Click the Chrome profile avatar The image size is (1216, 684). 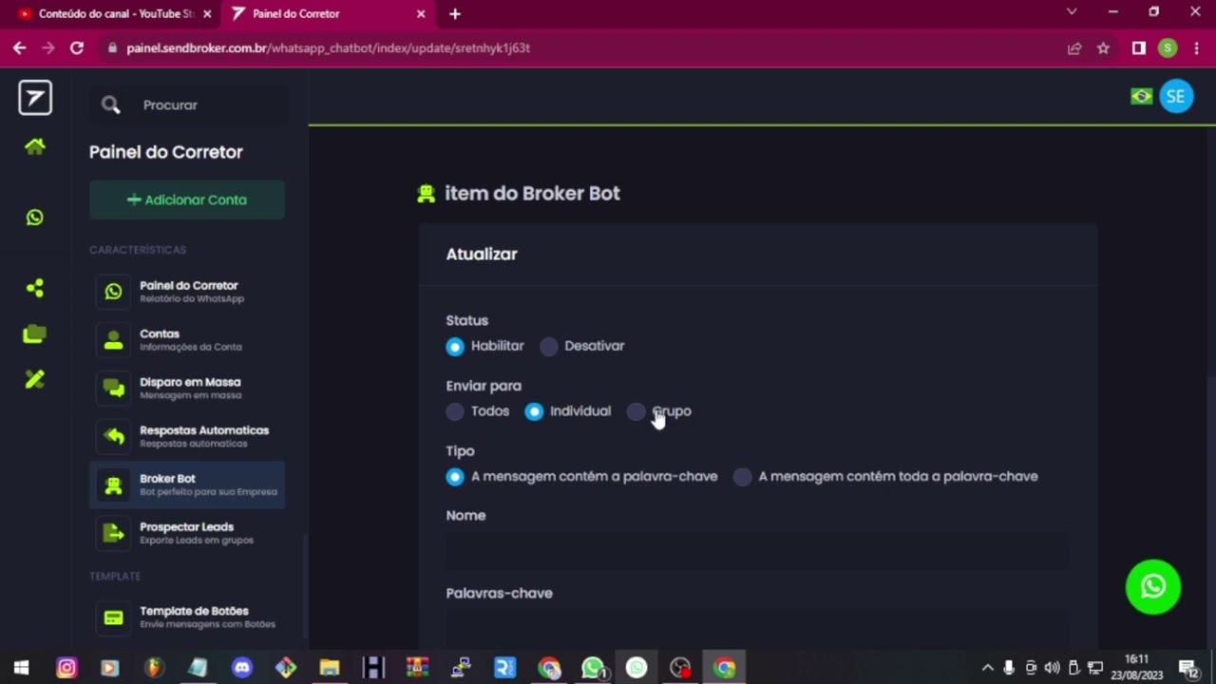tap(1168, 47)
